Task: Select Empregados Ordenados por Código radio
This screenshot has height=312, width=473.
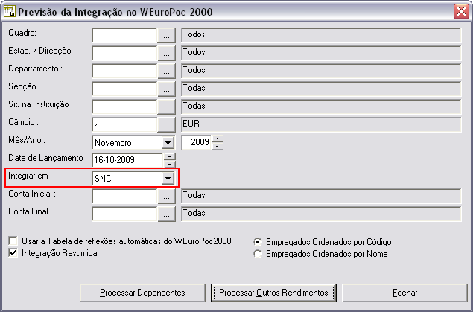Action: [258, 242]
